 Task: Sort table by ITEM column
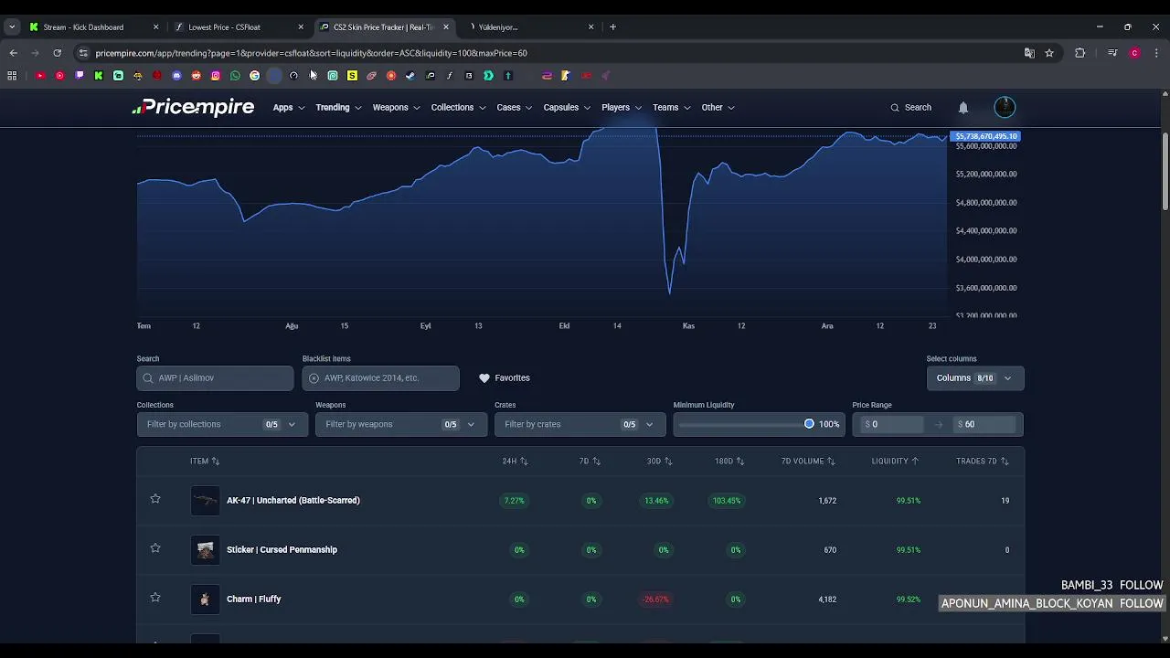(205, 462)
